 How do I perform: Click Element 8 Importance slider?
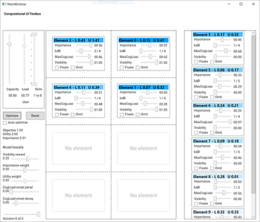click(222, 181)
